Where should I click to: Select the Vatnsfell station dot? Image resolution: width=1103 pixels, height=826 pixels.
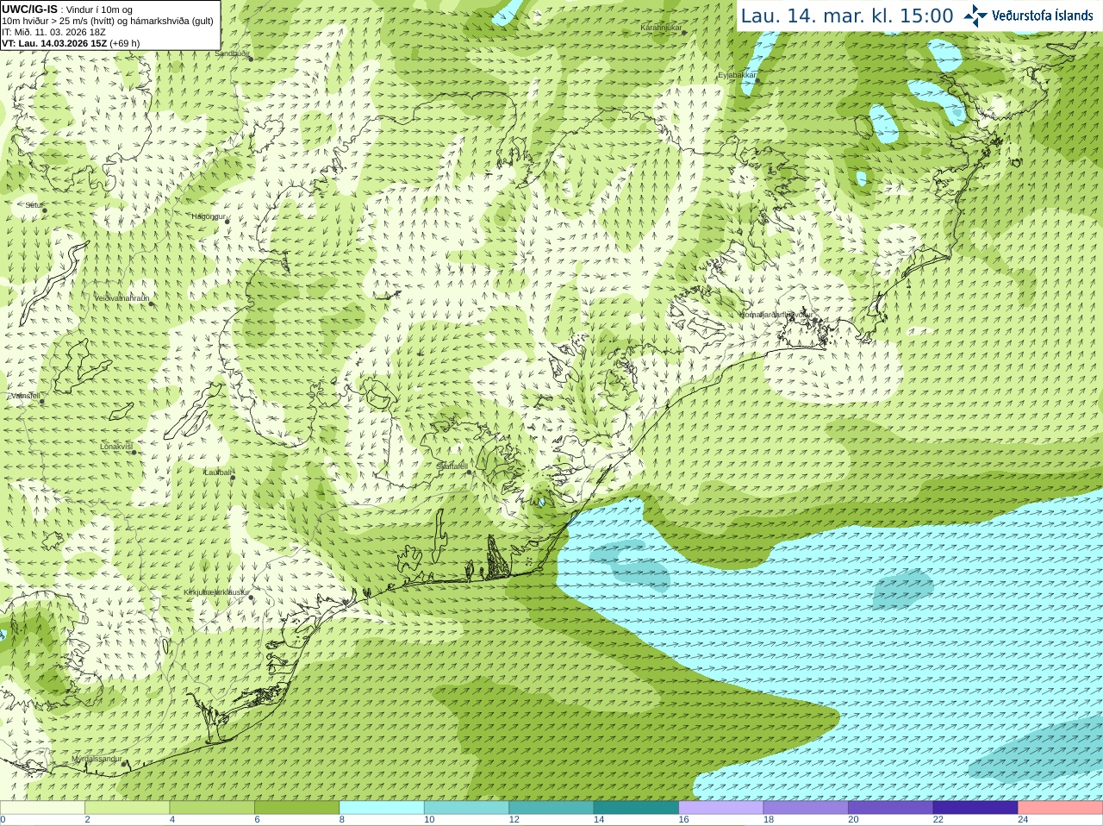tap(41, 401)
